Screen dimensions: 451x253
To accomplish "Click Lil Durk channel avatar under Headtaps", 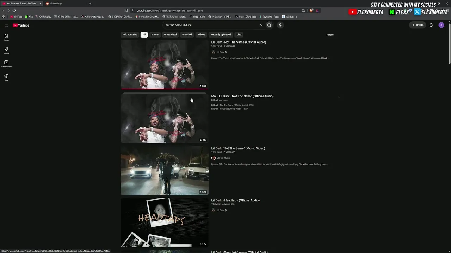I will 213,210.
